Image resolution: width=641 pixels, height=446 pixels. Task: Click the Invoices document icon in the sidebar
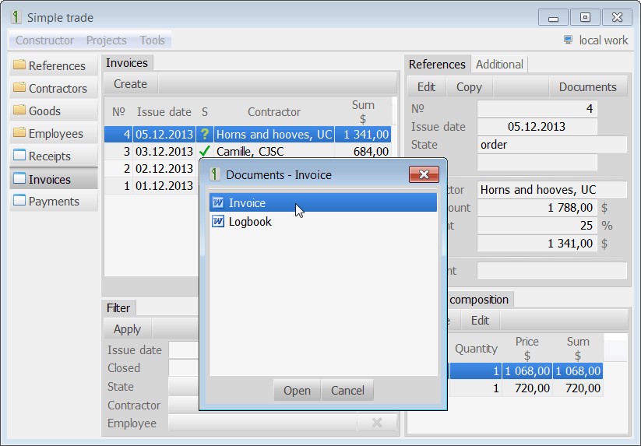tap(19, 178)
